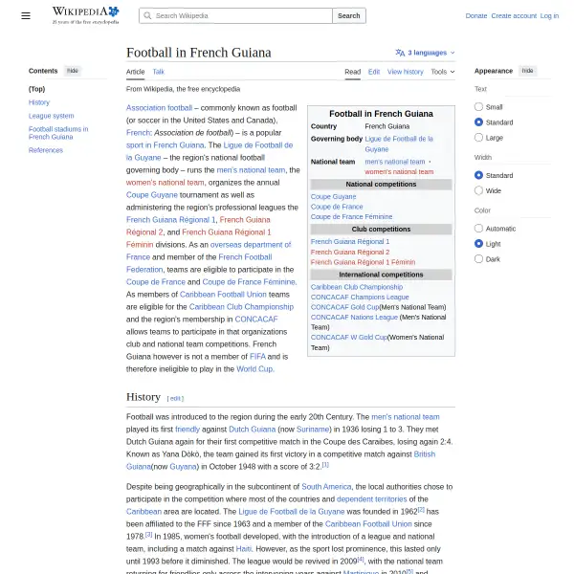Open women's national team infobox link
Viewport: 574px width, 574px height.
399,171
